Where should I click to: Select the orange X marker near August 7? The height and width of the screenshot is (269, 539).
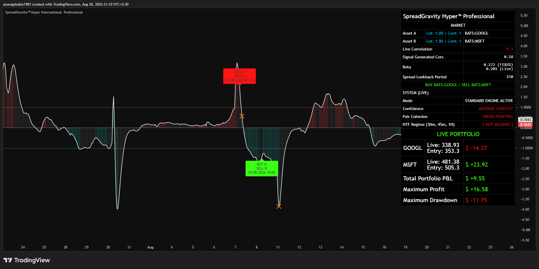click(242, 116)
